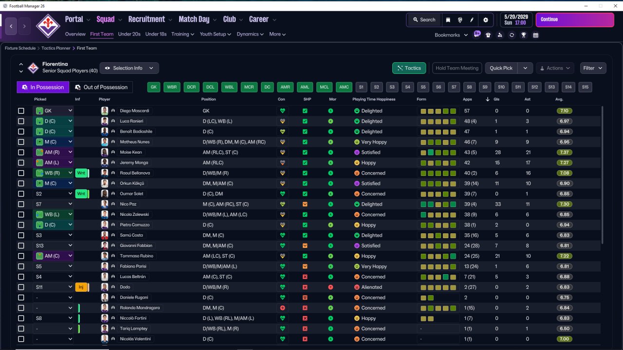623x350 pixels.
Task: Open the bookmark icon in the top bar
Action: 448,20
